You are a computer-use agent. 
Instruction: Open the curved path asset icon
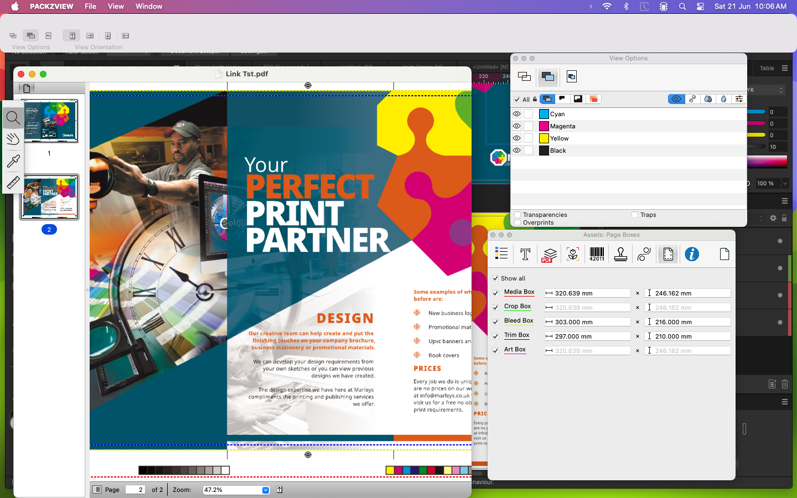click(644, 254)
